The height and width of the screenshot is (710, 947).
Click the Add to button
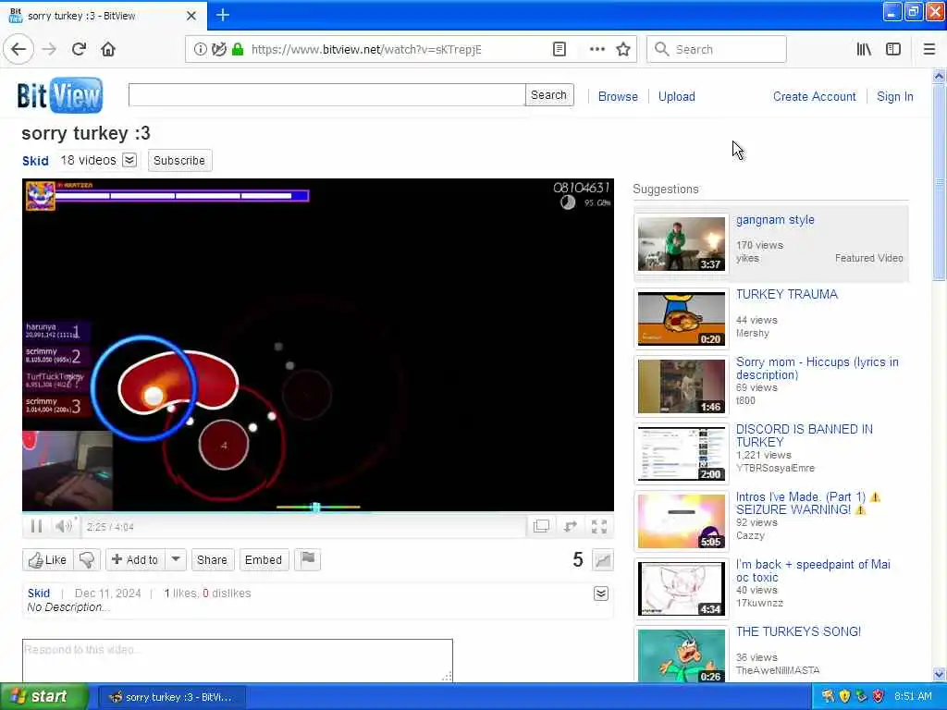coord(135,559)
